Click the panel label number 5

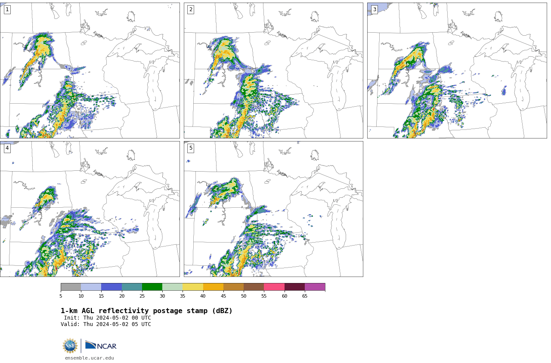pyautogui.click(x=191, y=148)
